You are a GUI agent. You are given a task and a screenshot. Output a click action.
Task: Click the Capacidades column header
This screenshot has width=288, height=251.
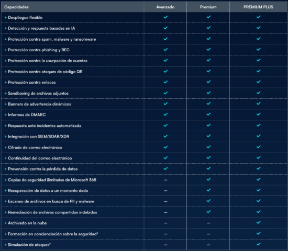point(16,7)
